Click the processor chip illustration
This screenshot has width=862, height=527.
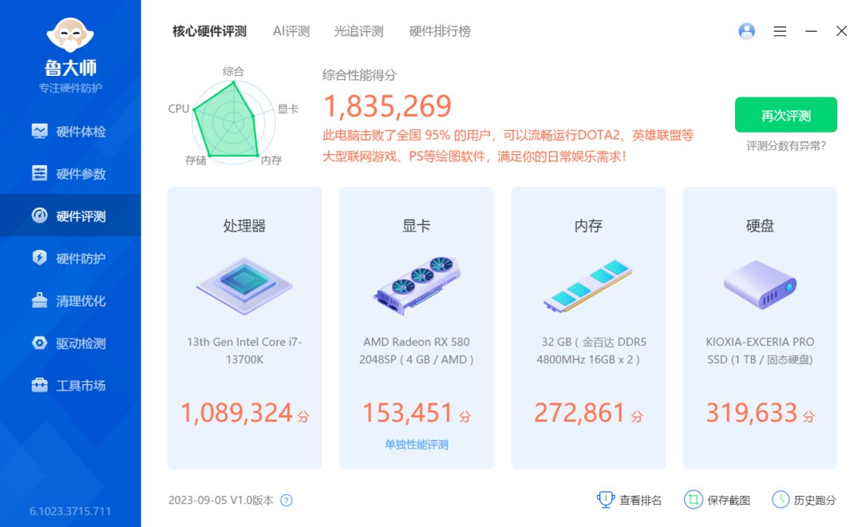point(245,286)
